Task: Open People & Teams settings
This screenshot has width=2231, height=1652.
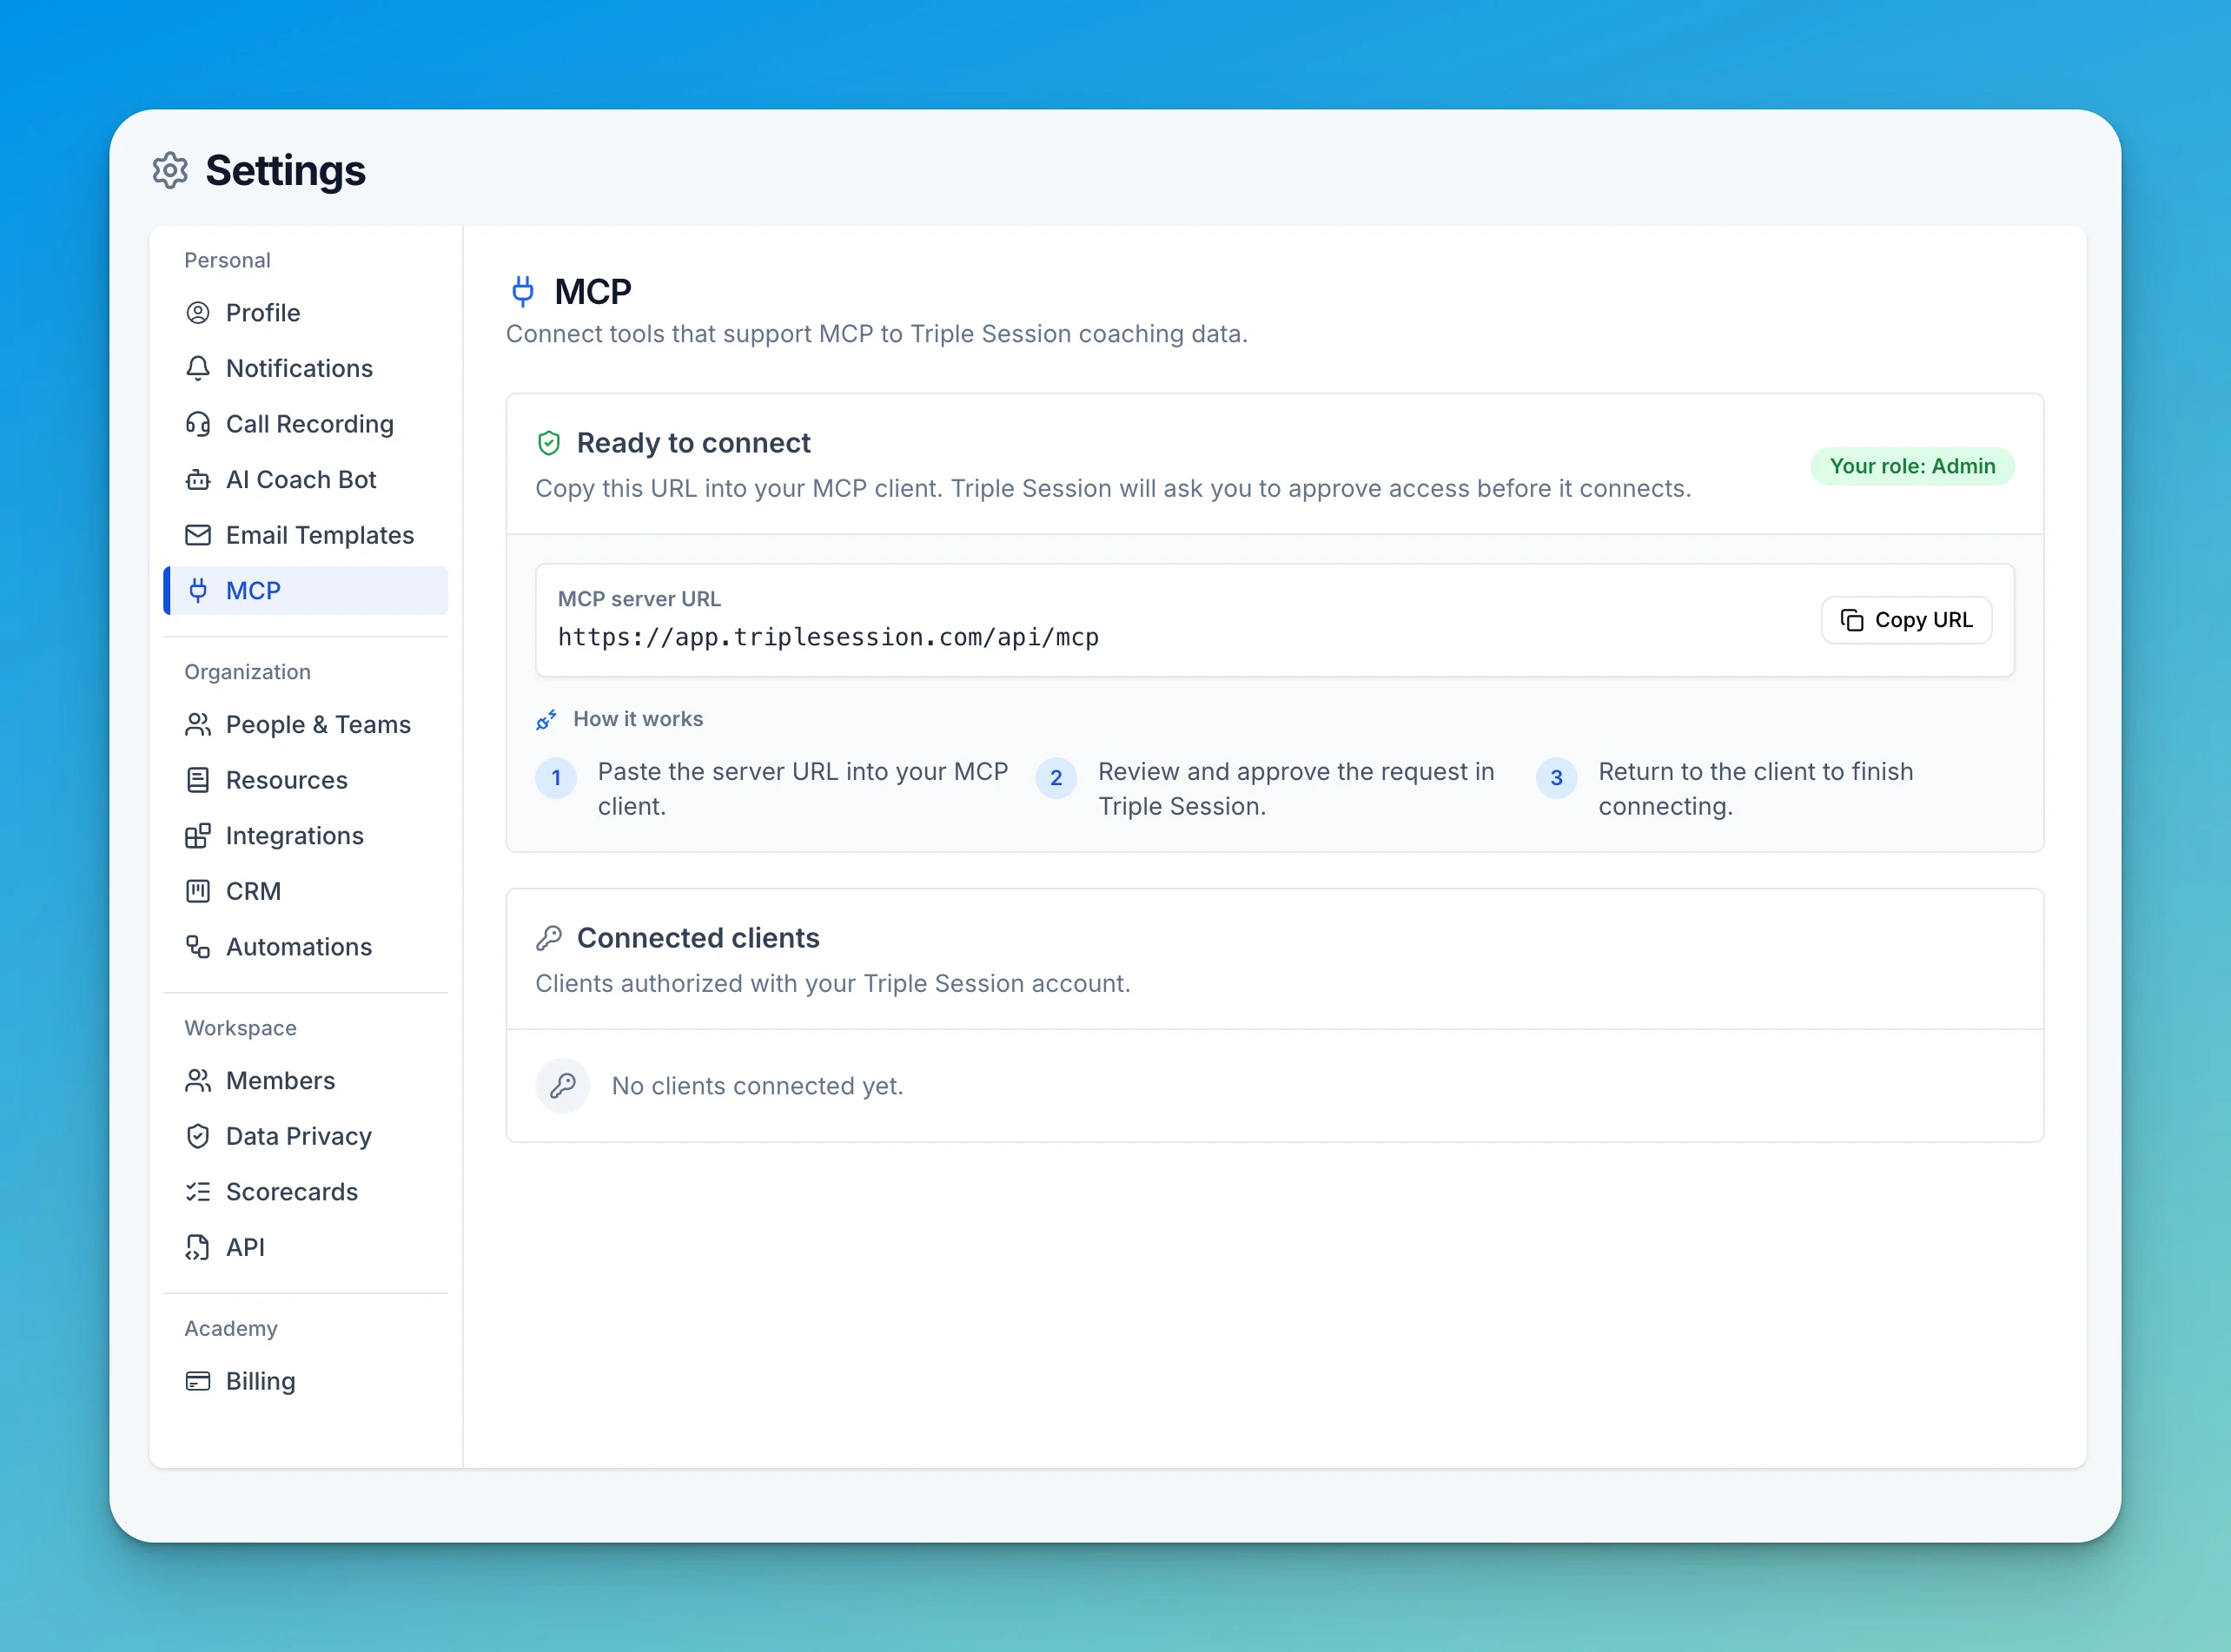Action: [x=306, y=724]
